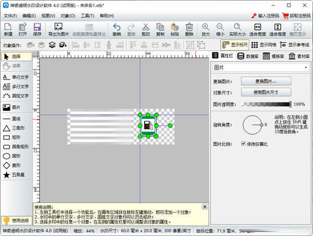Open the 图片 object type dropdown
The width and height of the screenshot is (313, 236).
(x=260, y=67)
